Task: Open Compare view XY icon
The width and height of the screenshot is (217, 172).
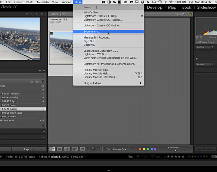Action: [67, 149]
